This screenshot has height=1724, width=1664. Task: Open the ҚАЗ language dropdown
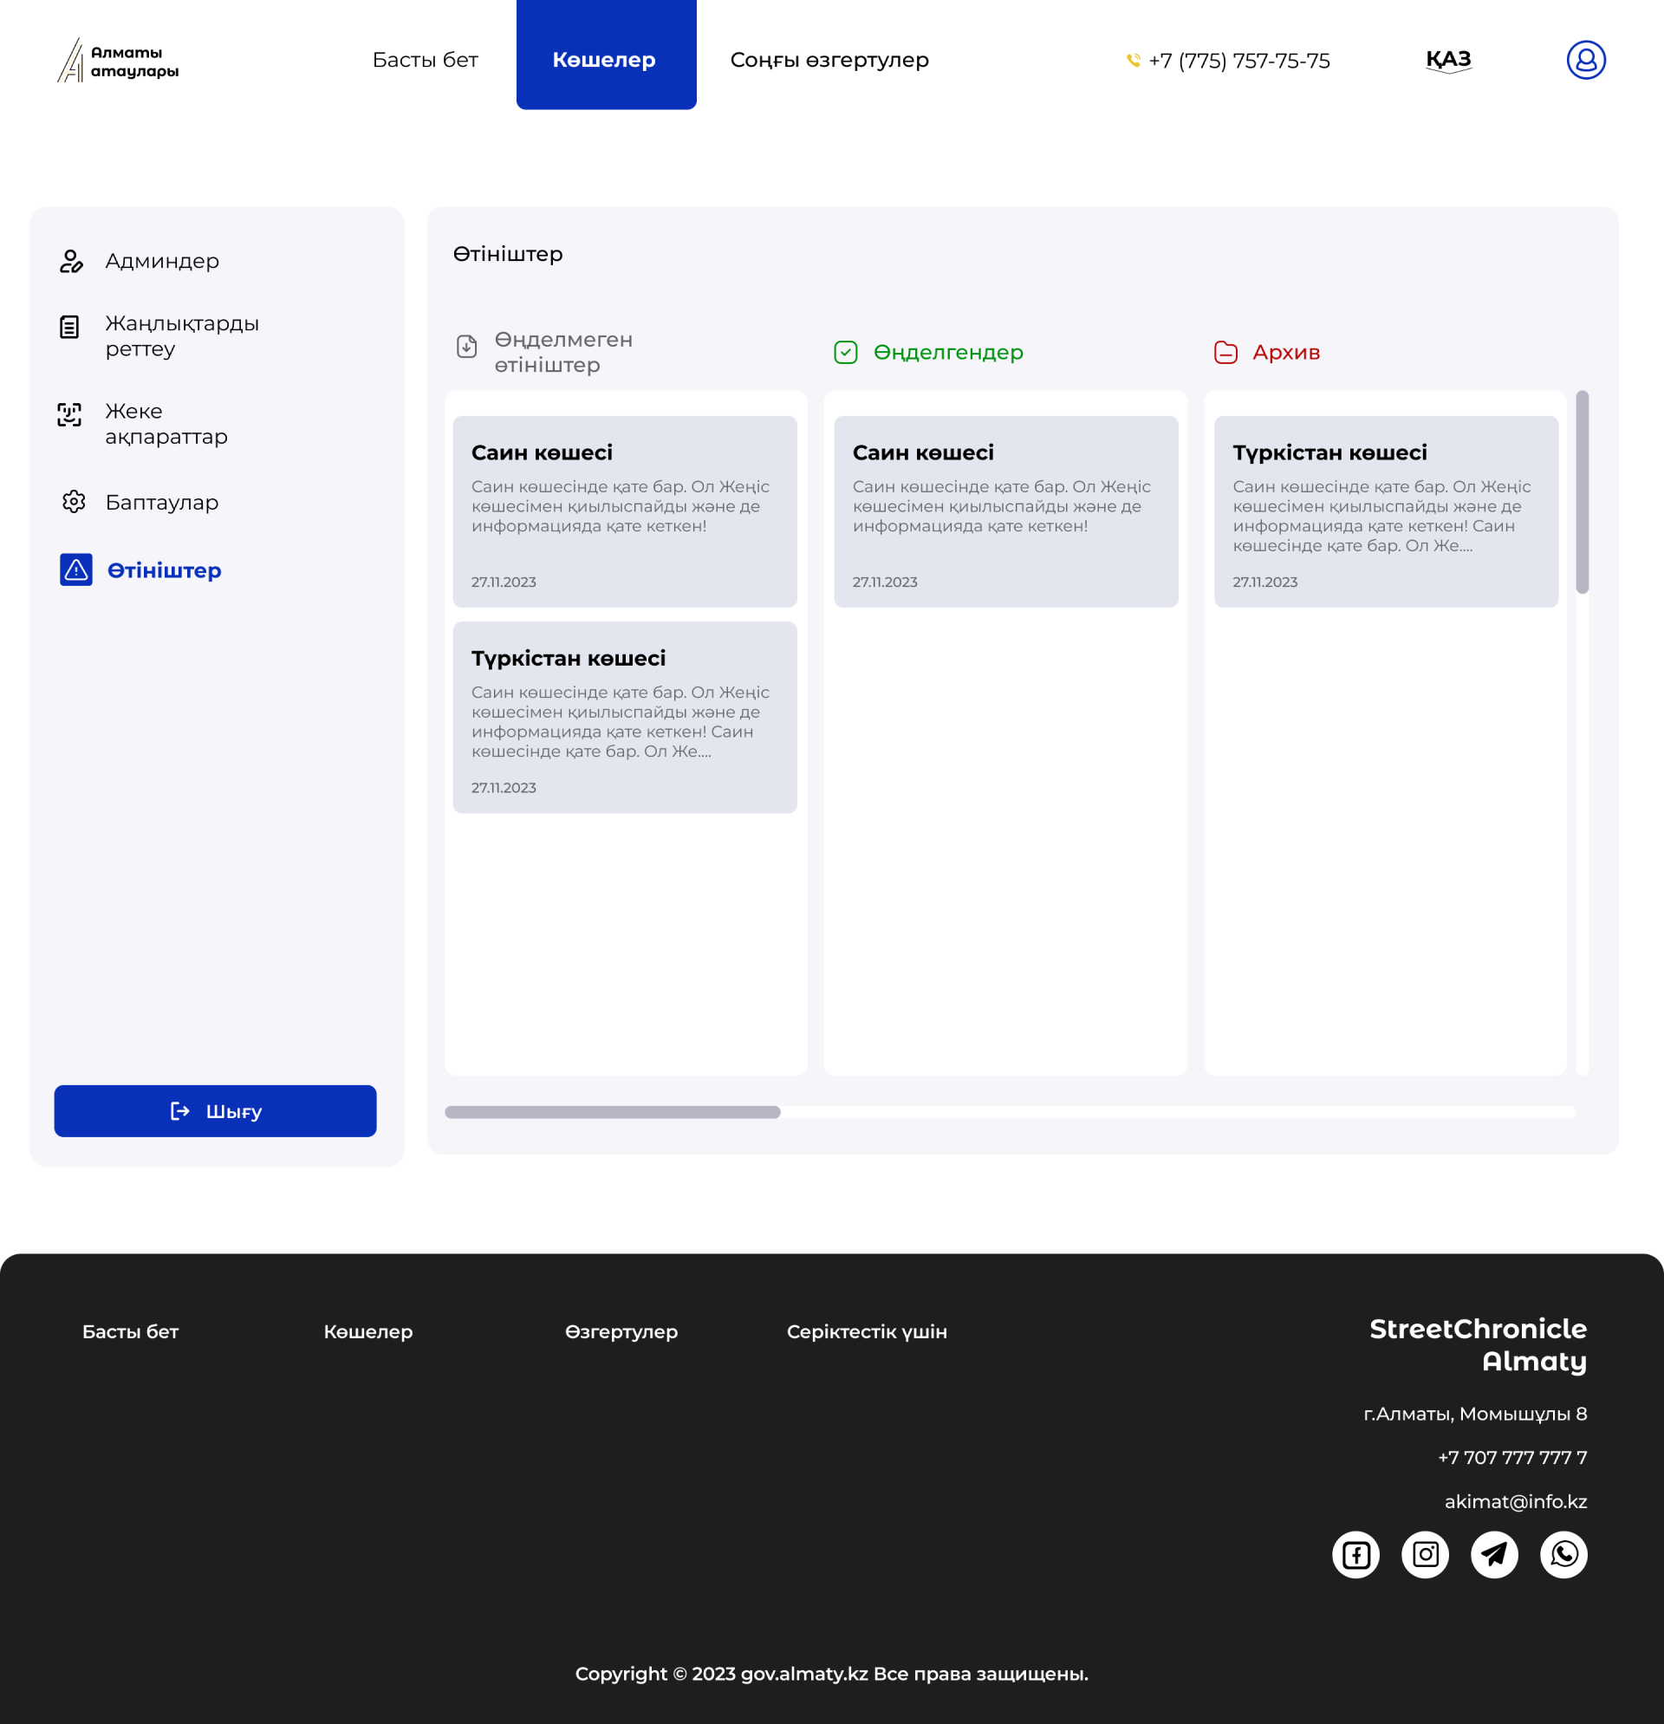1447,60
